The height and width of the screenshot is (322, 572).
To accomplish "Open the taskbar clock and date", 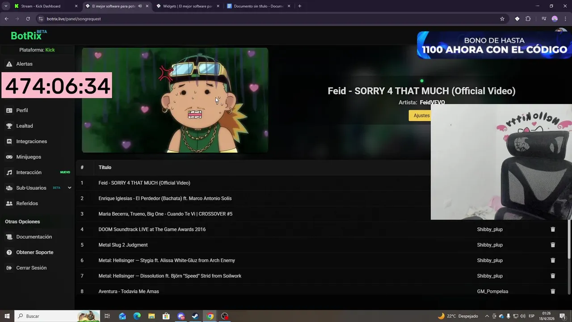I will click(547, 316).
